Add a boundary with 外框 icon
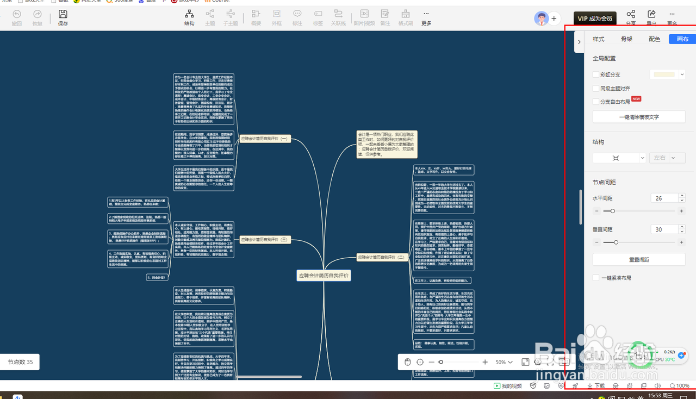The height and width of the screenshot is (399, 696). point(277,14)
